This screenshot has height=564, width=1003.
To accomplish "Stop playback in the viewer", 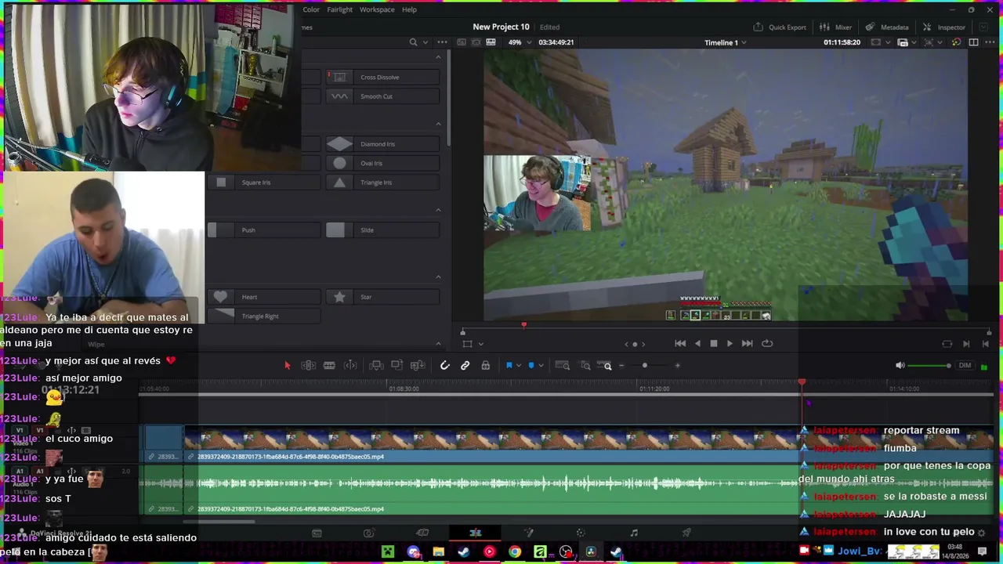I will pos(713,343).
